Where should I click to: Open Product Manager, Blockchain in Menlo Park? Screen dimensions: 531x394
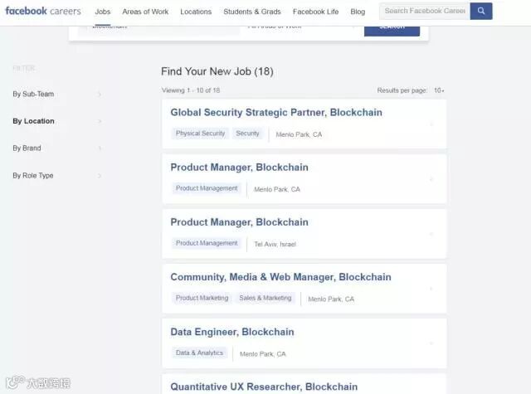pos(240,168)
